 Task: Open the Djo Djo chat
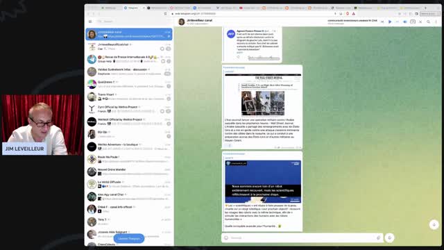129,134
